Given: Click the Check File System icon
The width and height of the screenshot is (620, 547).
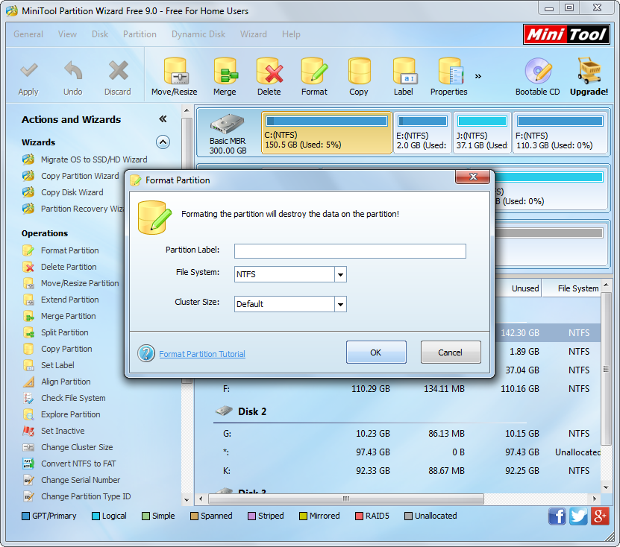Looking at the screenshot, I should pyautogui.click(x=28, y=398).
